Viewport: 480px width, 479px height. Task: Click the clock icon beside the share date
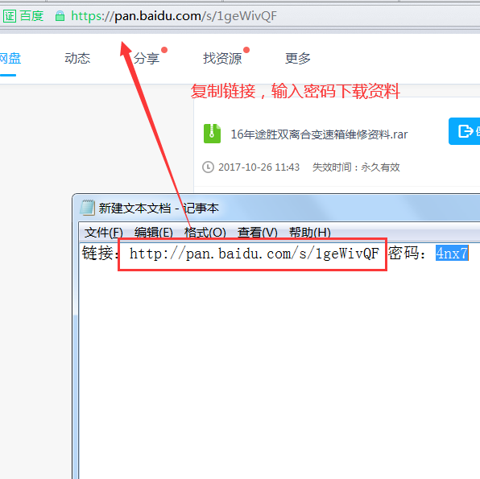tap(208, 167)
